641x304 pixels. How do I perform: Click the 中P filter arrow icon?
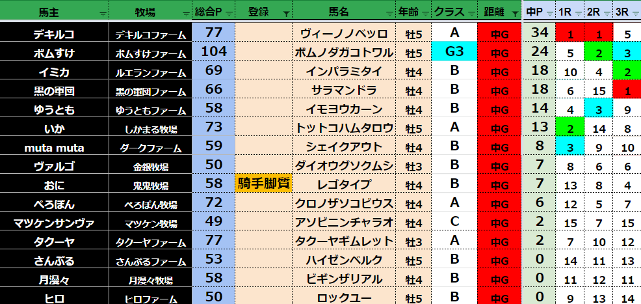(x=551, y=13)
